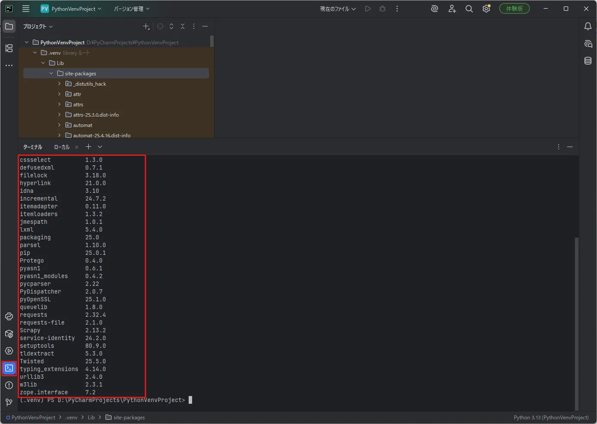
Task: Collapse the .venv folder
Action: tap(35, 53)
